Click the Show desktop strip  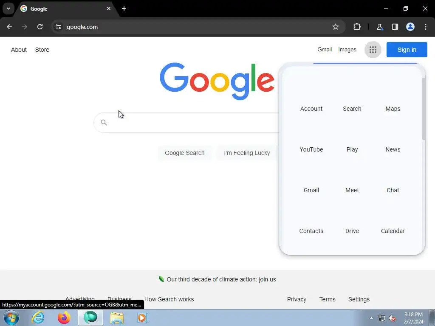coord(432,318)
